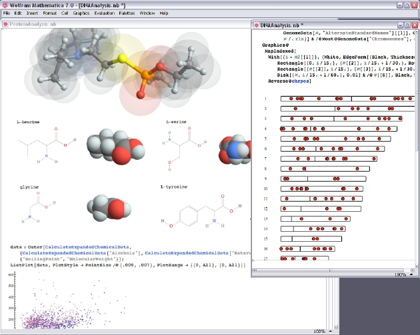Open the Window menu
This screenshot has width=420, height=335.
click(147, 13)
